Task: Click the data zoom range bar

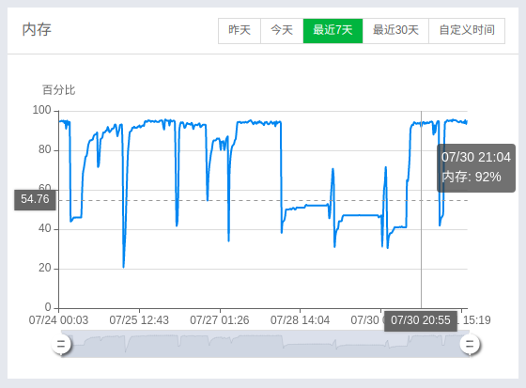Action: coord(265,344)
